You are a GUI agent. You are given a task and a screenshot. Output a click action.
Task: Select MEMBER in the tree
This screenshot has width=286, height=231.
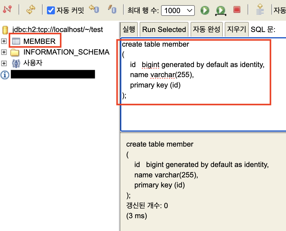(x=39, y=41)
